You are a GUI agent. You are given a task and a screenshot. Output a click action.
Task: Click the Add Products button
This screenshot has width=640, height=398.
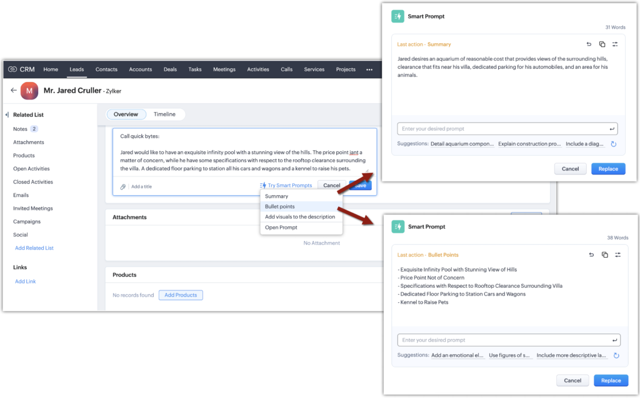pos(181,295)
